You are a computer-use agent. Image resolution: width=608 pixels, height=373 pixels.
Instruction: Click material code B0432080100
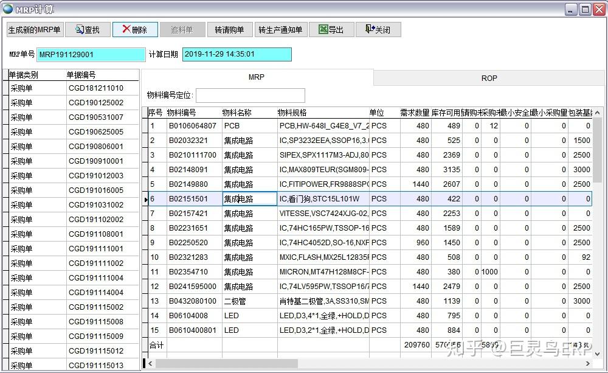pyautogui.click(x=193, y=301)
